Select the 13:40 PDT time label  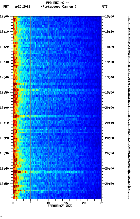(x=4, y=169)
